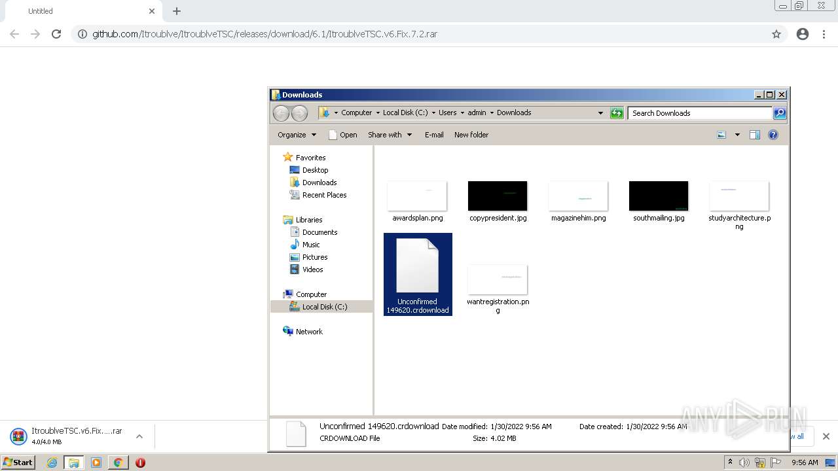Expand the Local Disk (C:) breadcrumb arrow
Viewport: 838px width, 471px height.
click(433, 113)
